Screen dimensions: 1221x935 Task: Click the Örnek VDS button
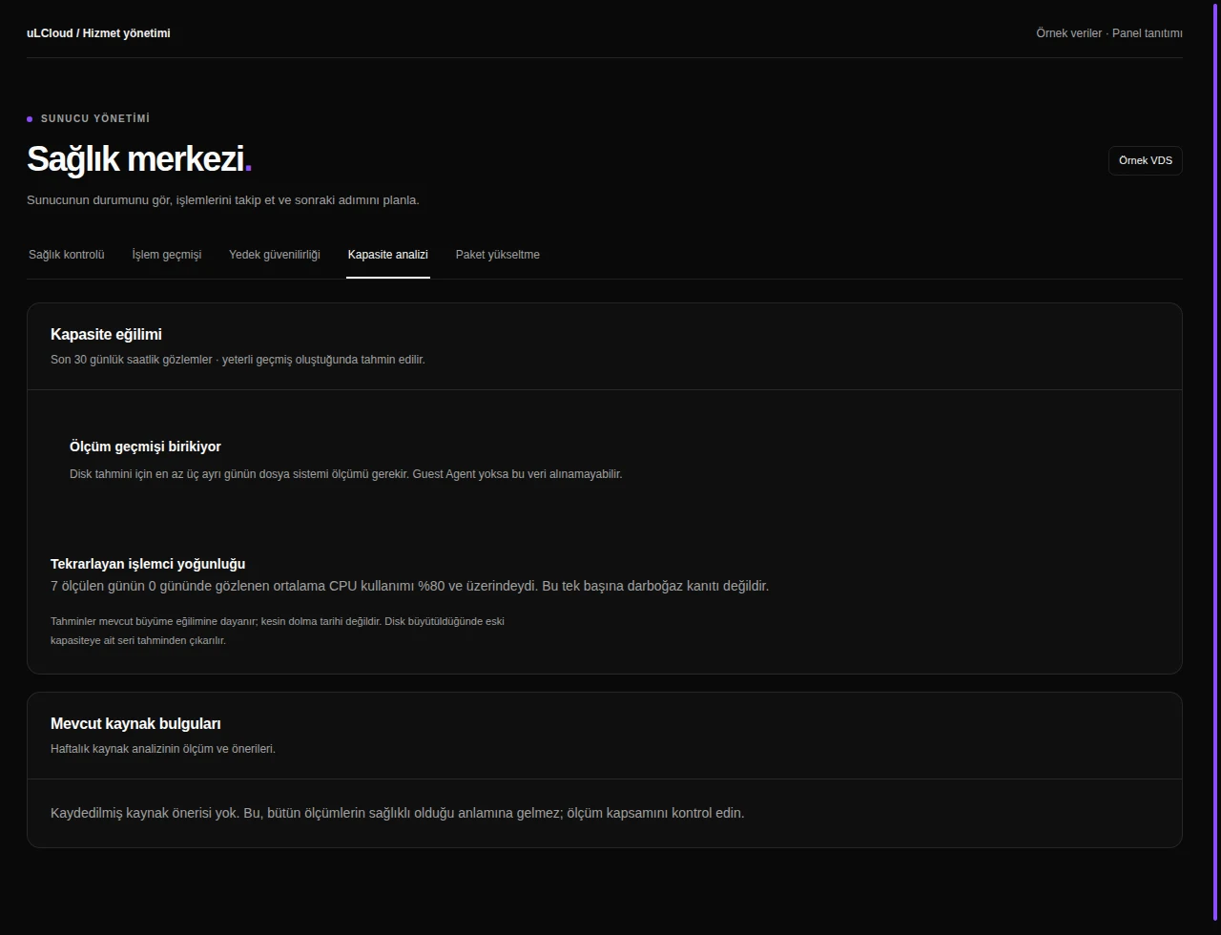[1145, 160]
